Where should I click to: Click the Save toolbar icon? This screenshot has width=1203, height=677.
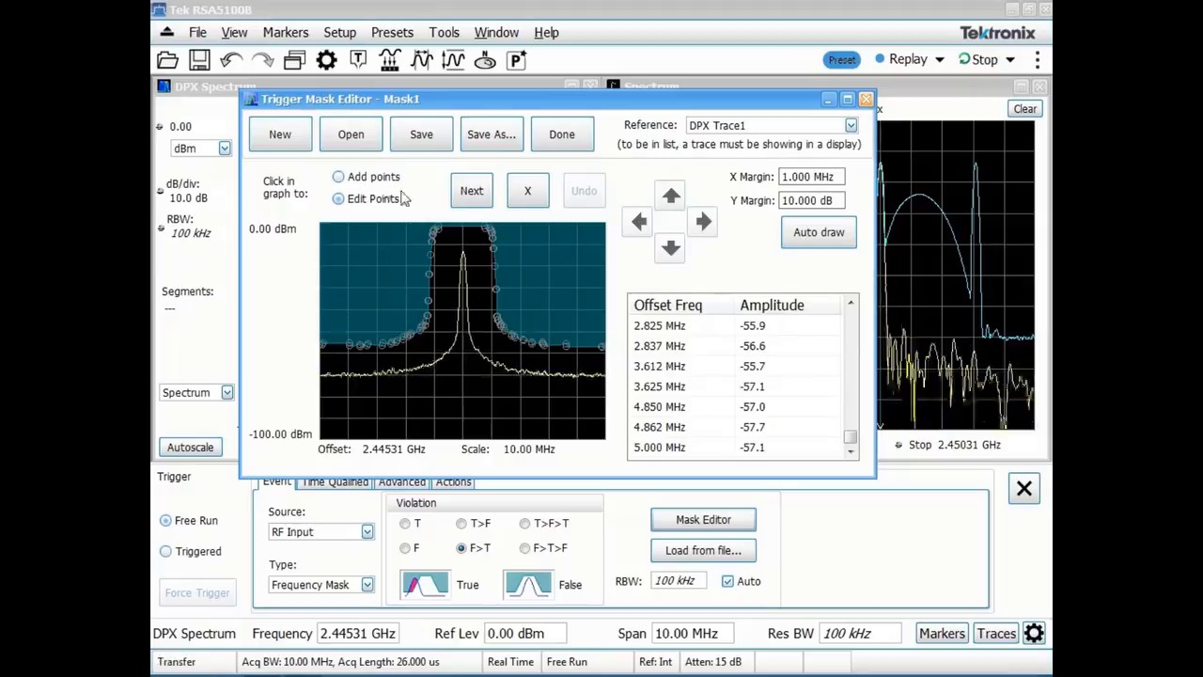(199, 59)
